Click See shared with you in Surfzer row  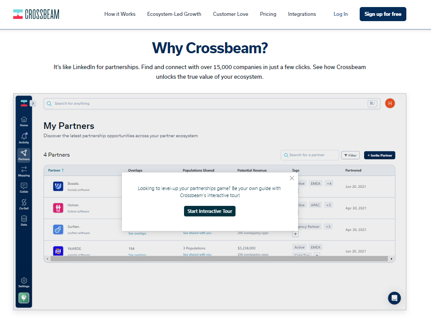[197, 233]
